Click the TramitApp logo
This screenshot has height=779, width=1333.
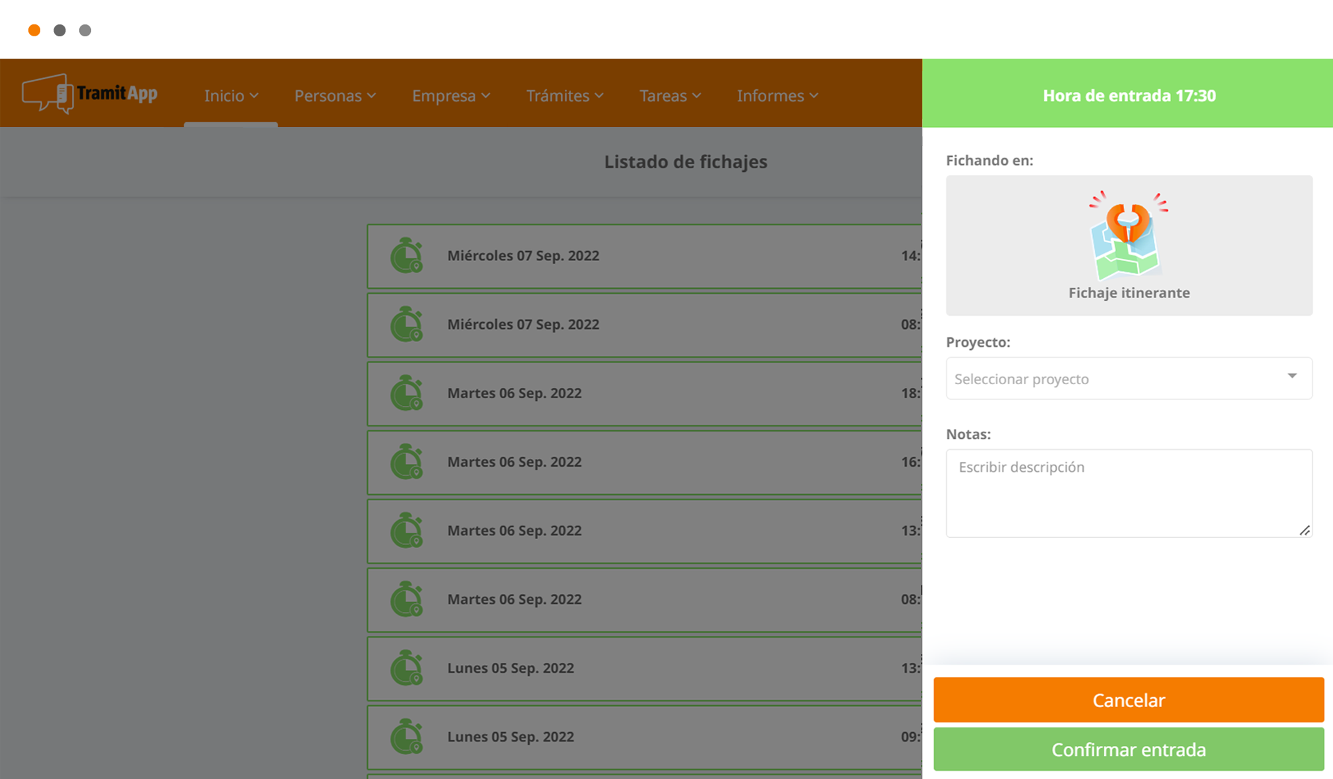coord(90,94)
